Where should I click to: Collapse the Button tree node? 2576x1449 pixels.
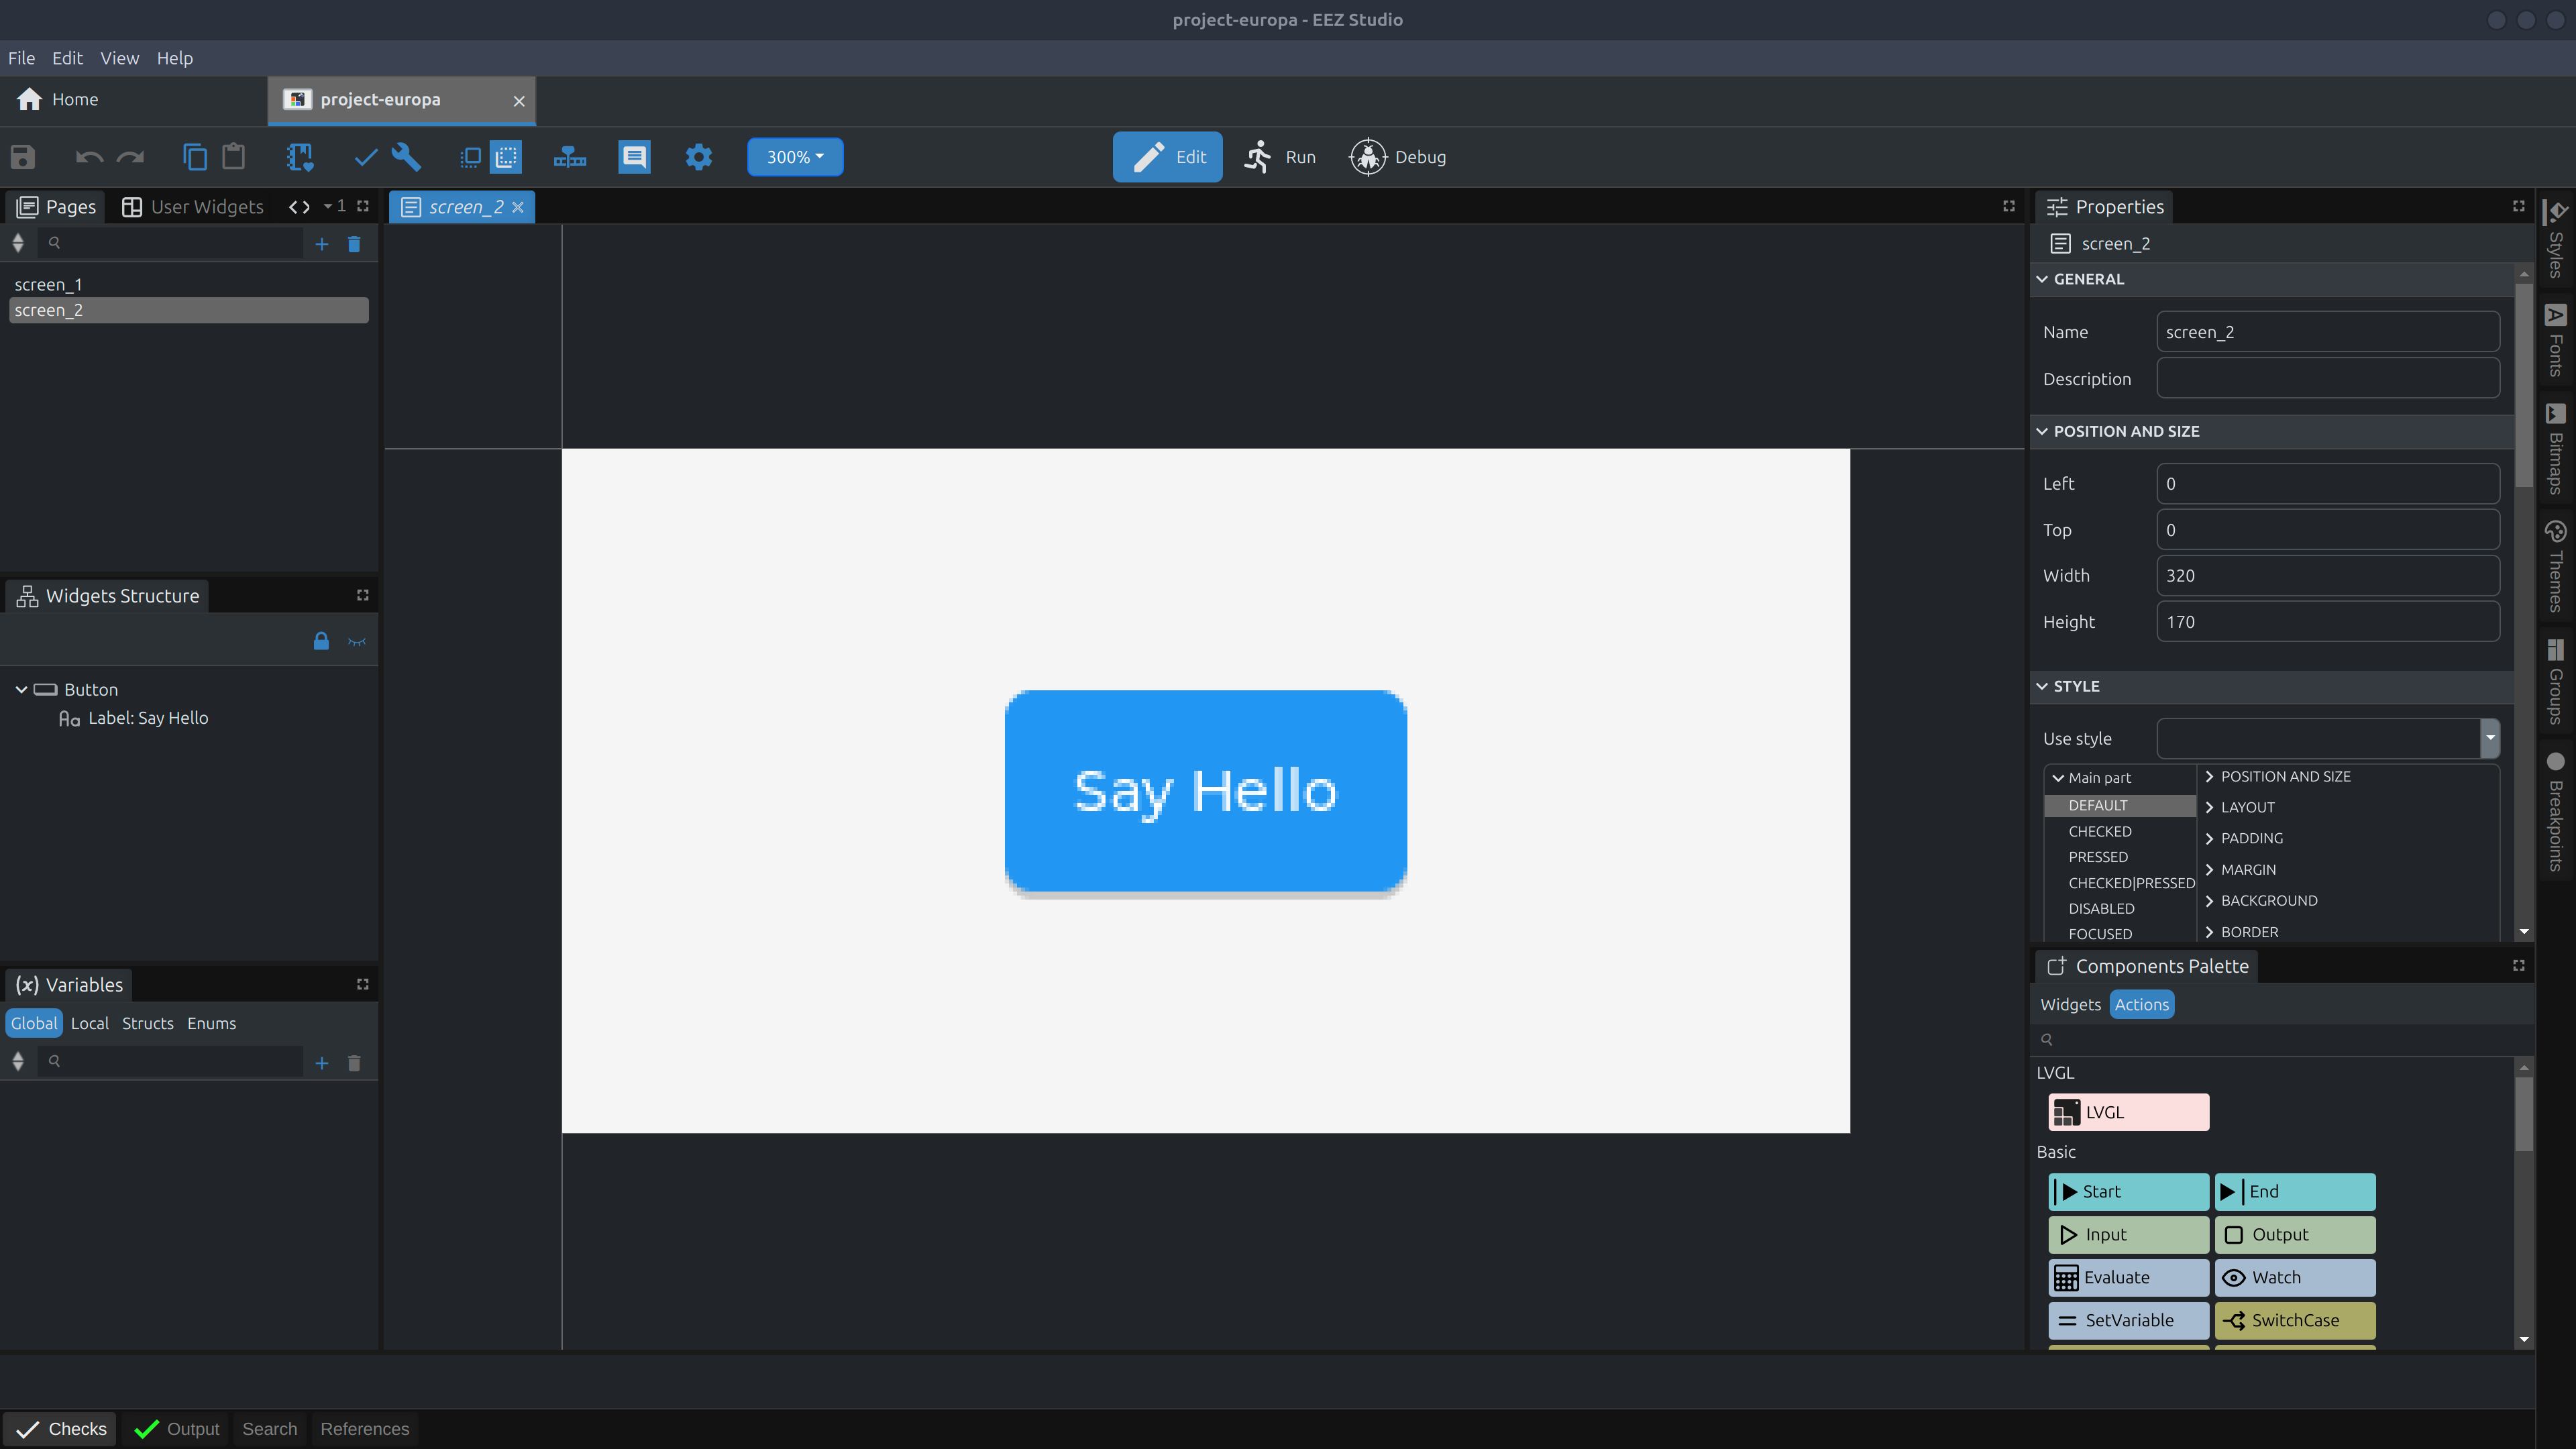coord(21,690)
